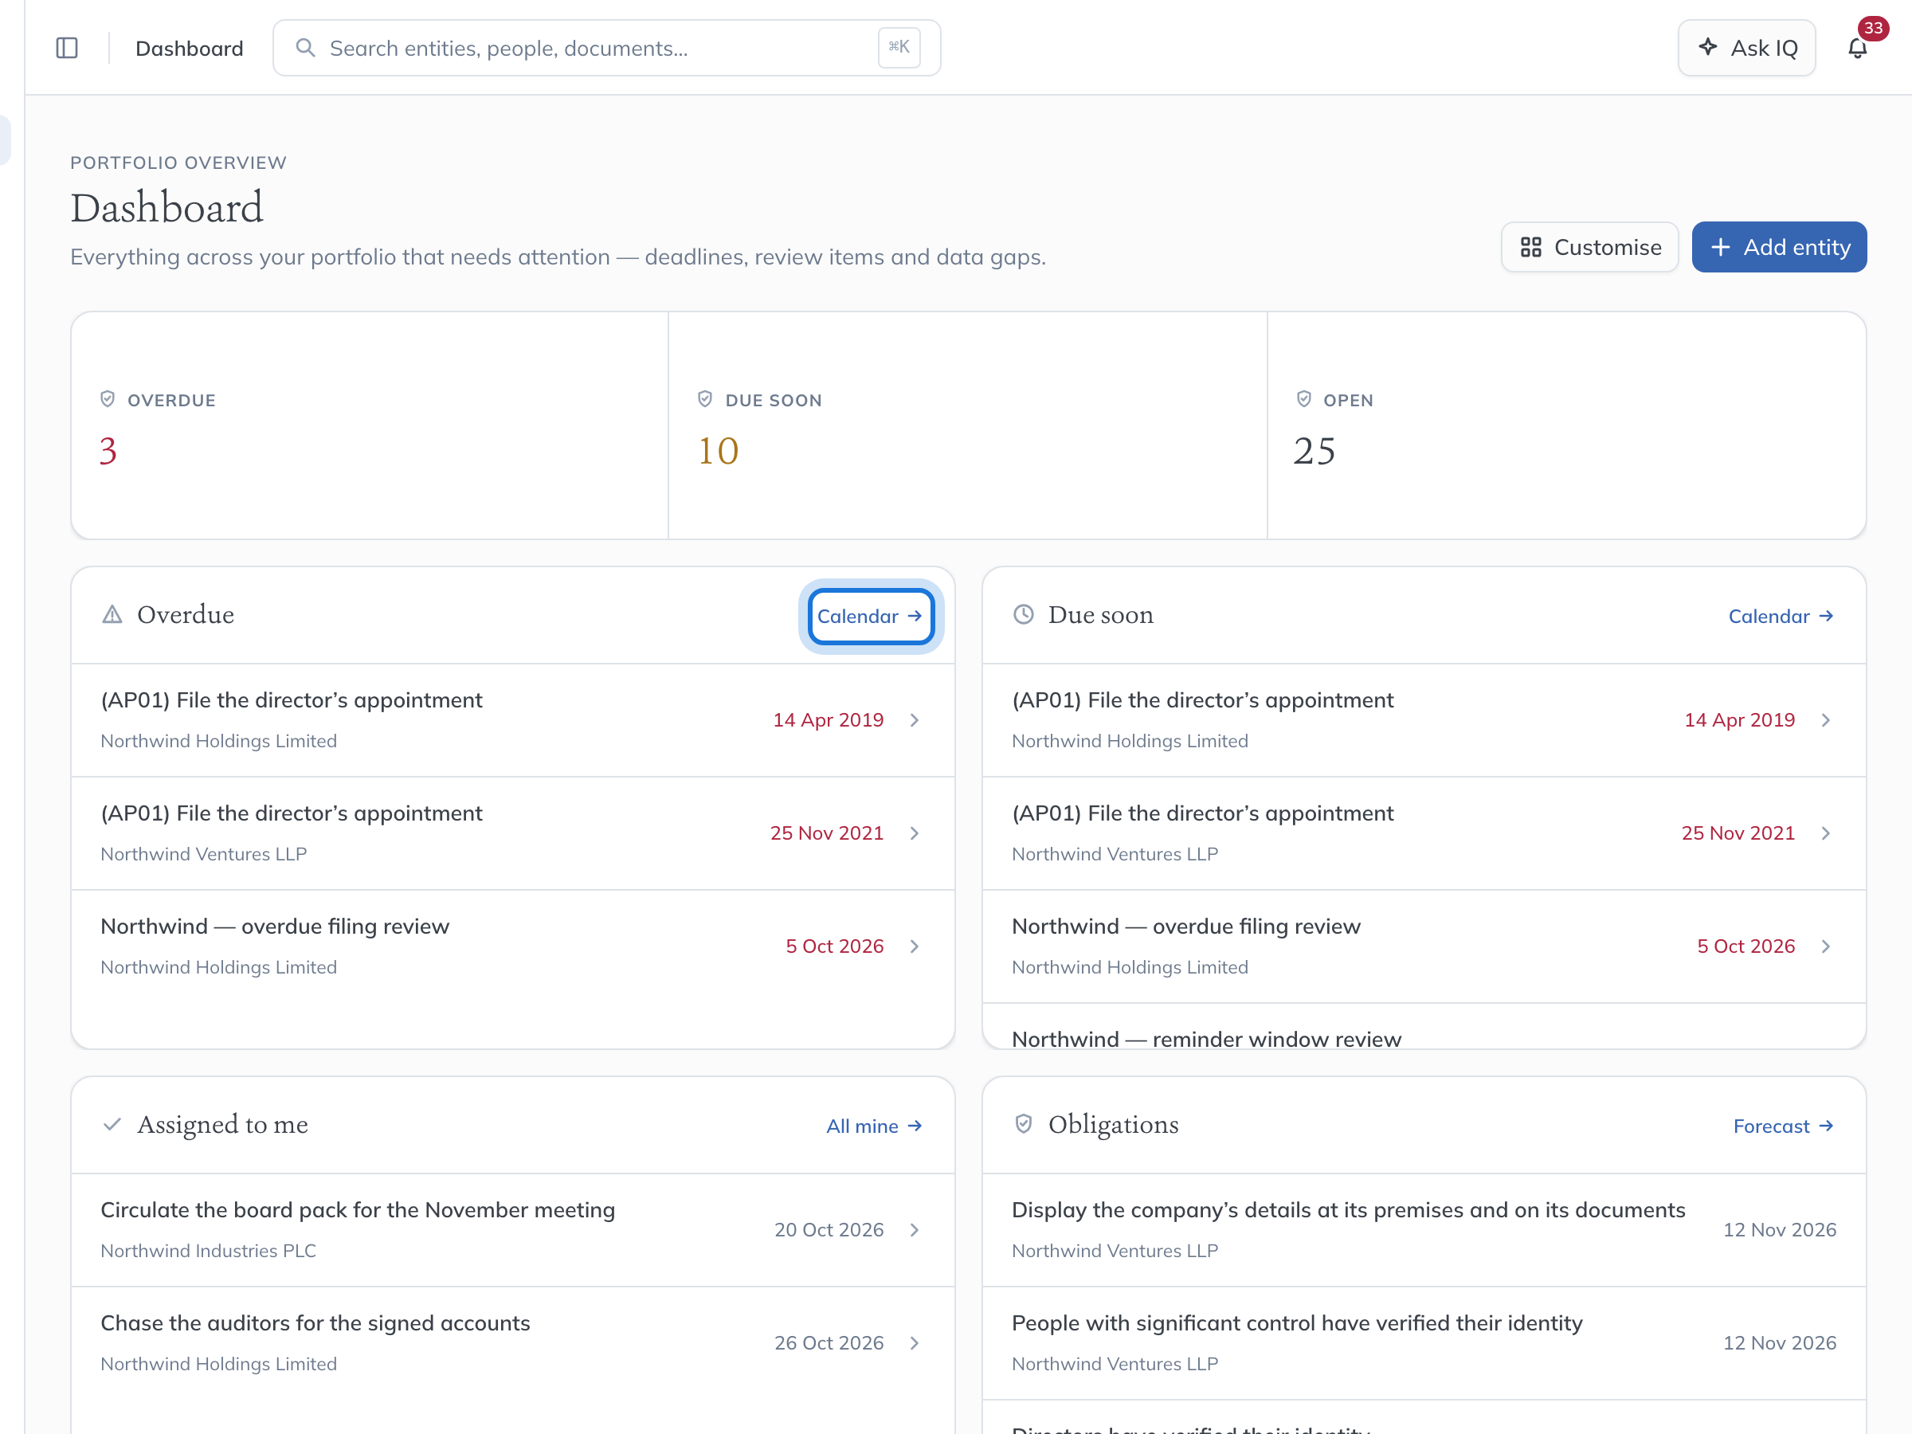Open Ask IQ assistant
The width and height of the screenshot is (1912, 1434).
tap(1747, 48)
